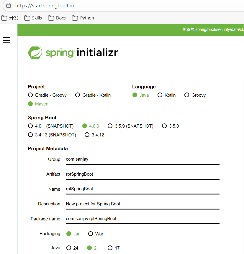
Task: Select Java version 24
Action: click(72, 248)
